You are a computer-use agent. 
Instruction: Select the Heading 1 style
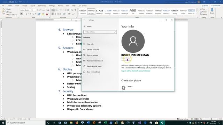point(99,11)
